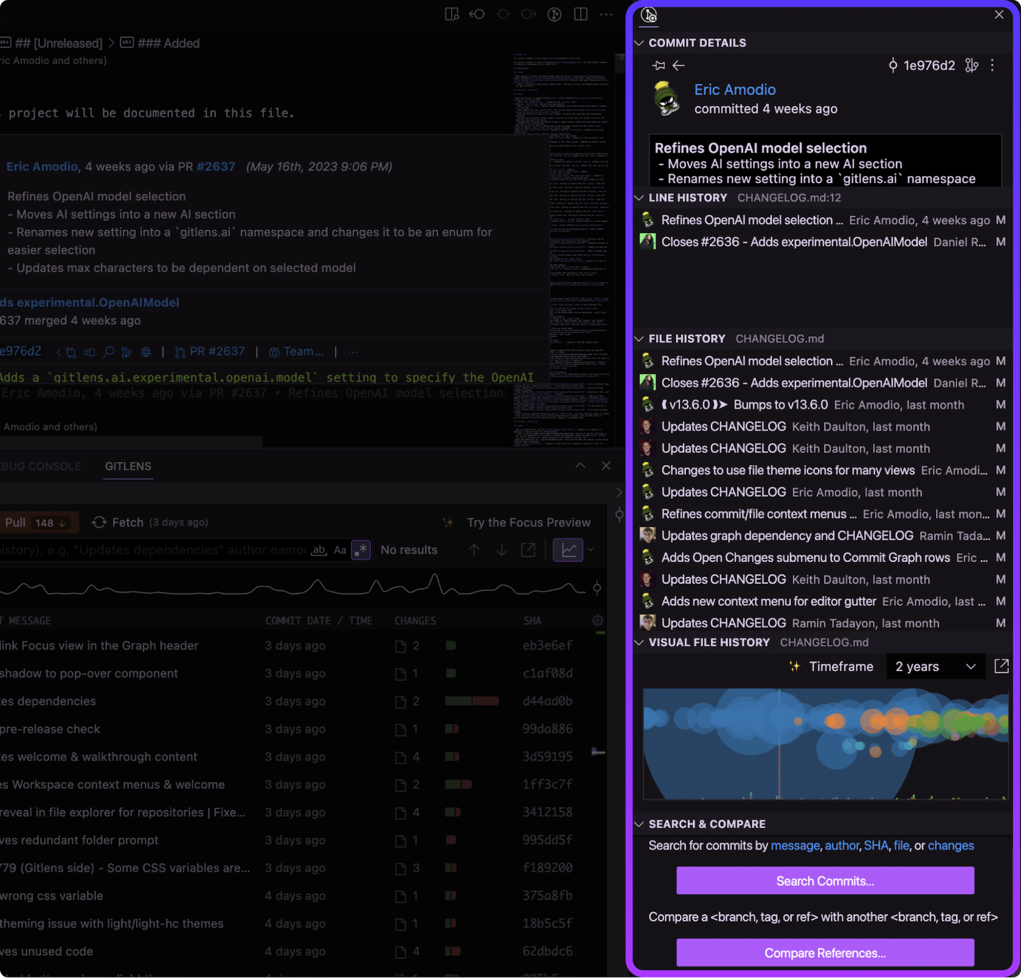Open changes with previous revision icon
Viewport: 1021px width, 978px height.
(477, 14)
